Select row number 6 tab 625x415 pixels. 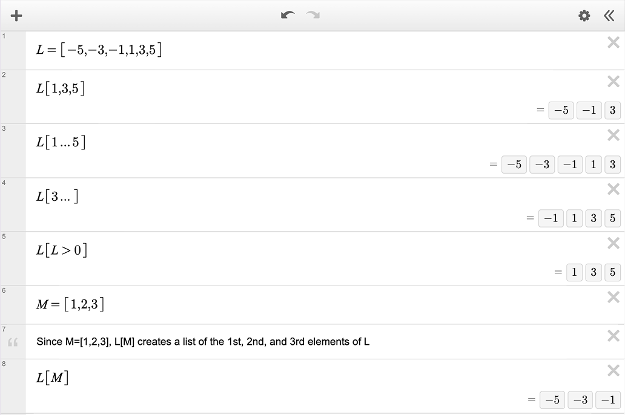pyautogui.click(x=12, y=304)
